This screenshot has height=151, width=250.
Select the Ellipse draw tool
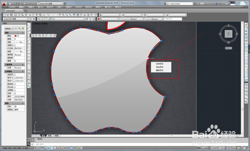tap(29, 54)
